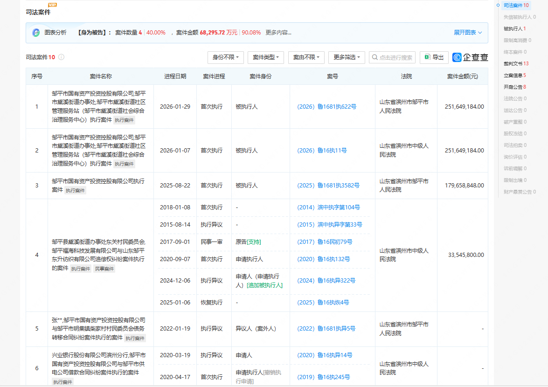This screenshot has width=548, height=387.
Task: Click the Excel 导出 export icon
Action: click(x=428, y=57)
